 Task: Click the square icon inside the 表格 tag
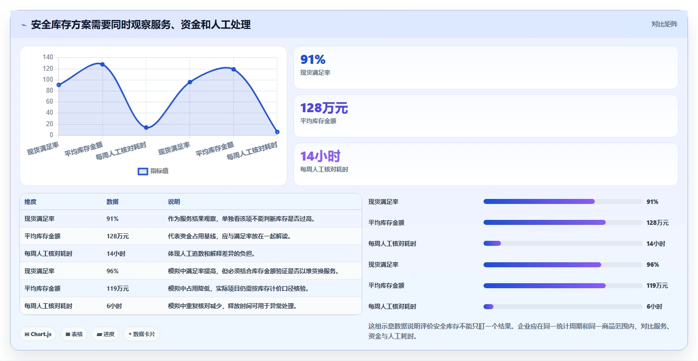[68, 335]
